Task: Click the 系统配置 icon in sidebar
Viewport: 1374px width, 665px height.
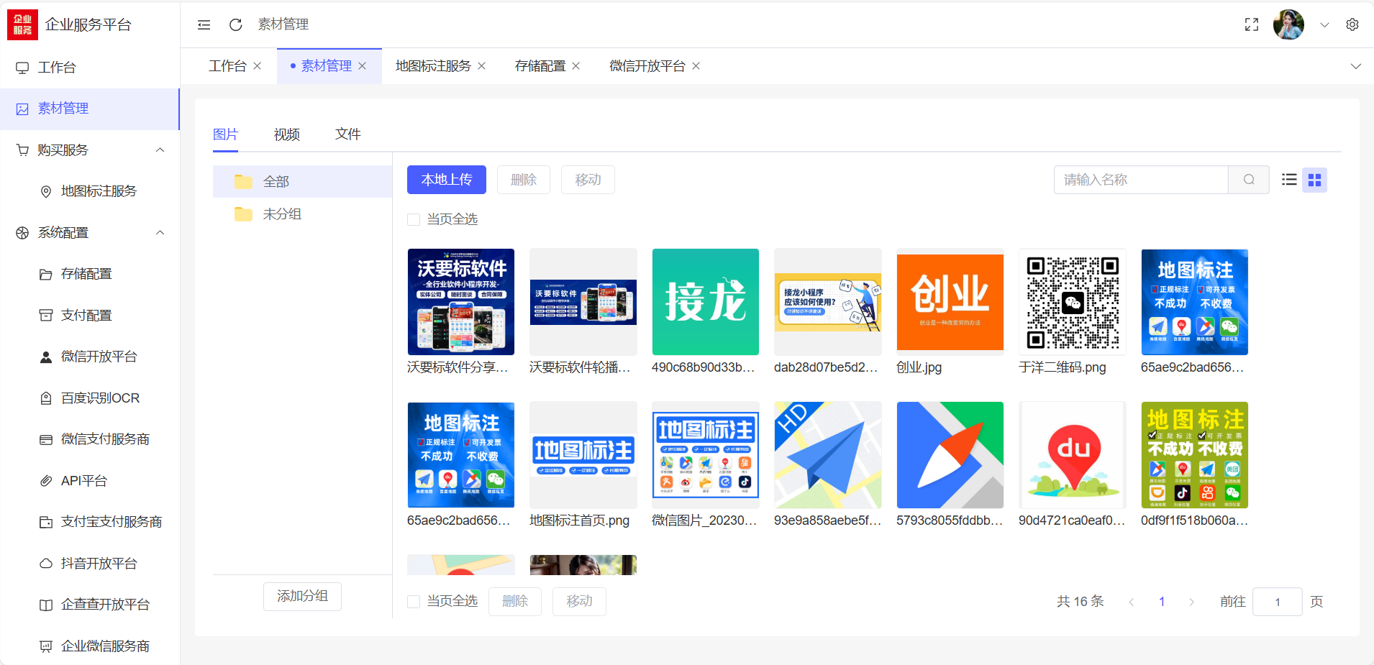Action: click(x=22, y=233)
